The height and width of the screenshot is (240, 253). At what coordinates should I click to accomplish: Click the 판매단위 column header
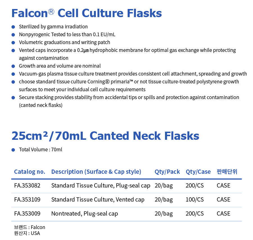click(x=227, y=172)
